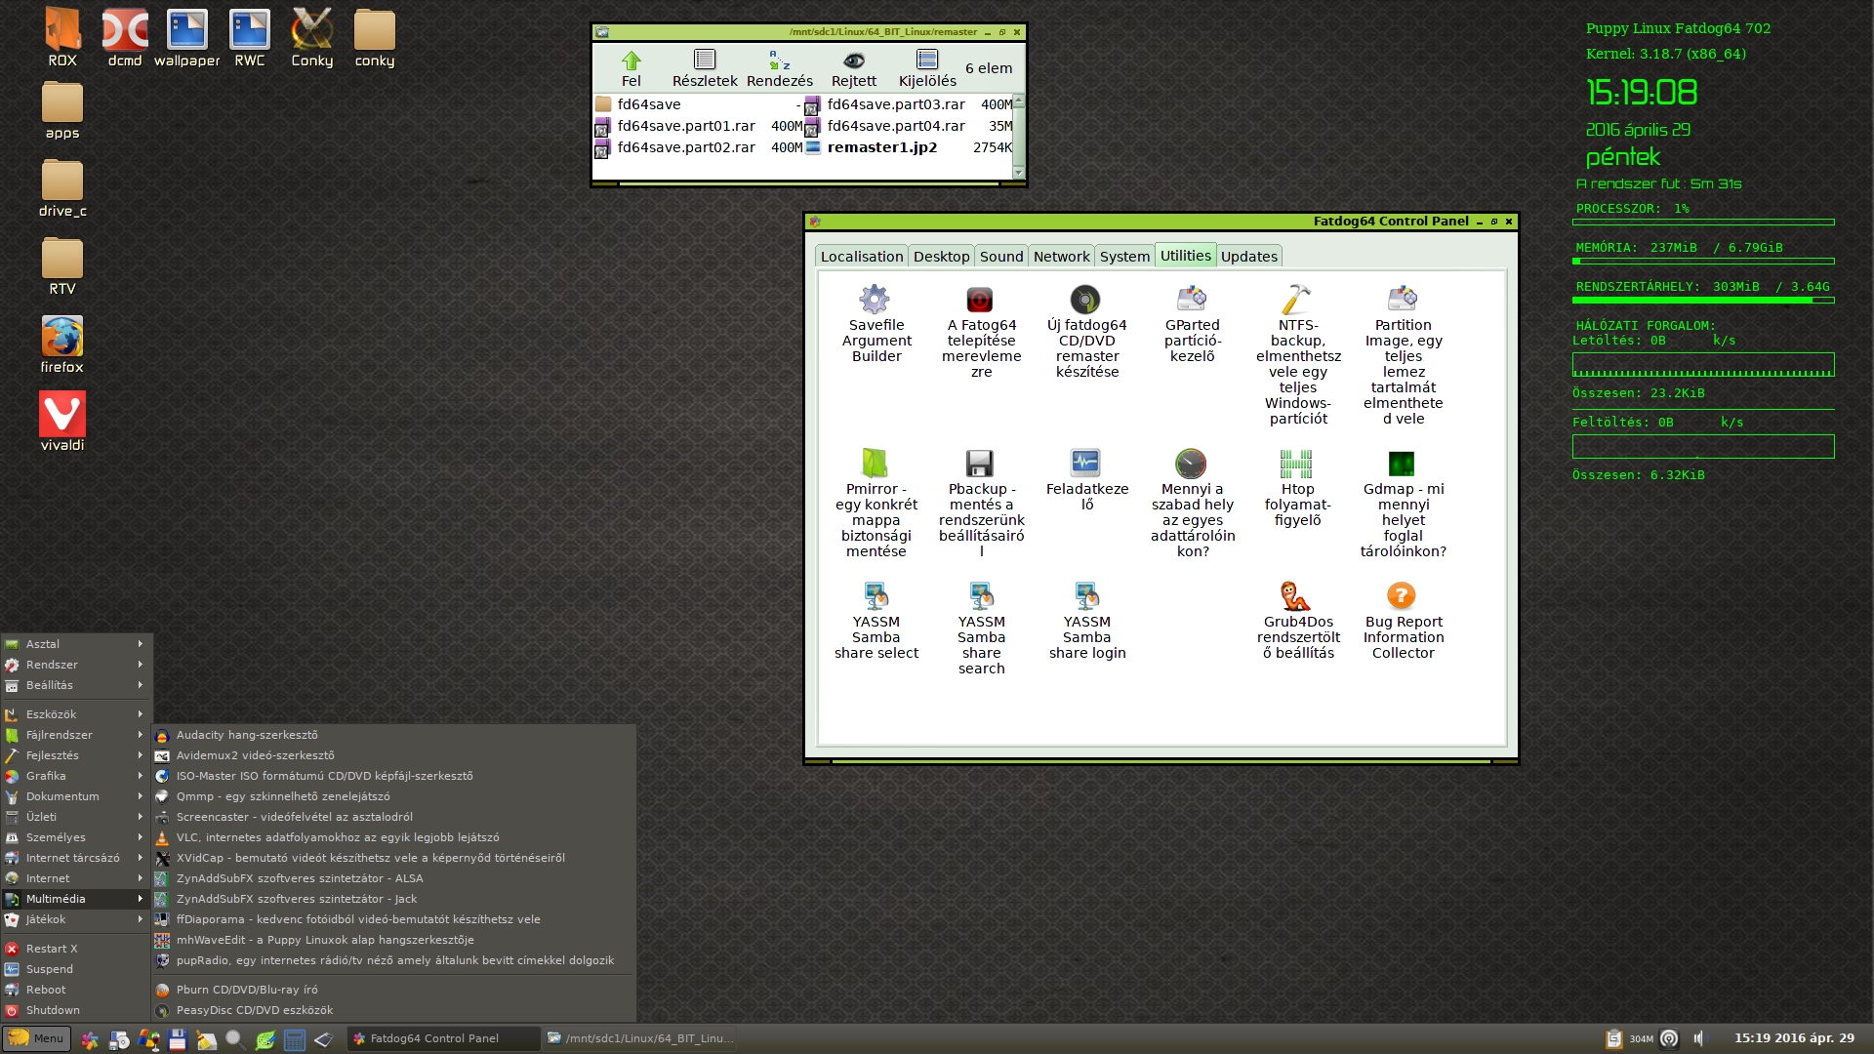Screen dimensions: 1874x1054
Task: Click the Kijelölés selection button
Action: (x=927, y=69)
